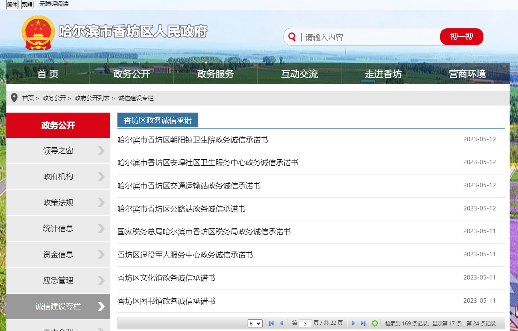Select the 诚信建设专栏 sidebar item
The image size is (518, 331).
[58, 306]
